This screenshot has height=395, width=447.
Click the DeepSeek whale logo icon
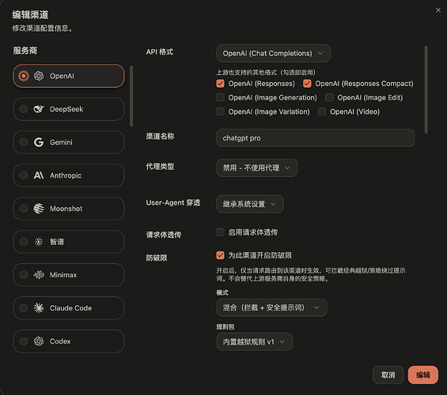pyautogui.click(x=39, y=109)
